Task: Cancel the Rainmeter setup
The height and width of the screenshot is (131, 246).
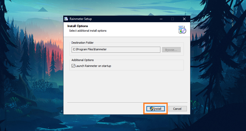Action: [177, 109]
